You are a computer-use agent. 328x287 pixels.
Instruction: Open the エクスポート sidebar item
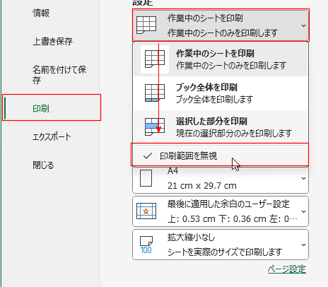point(52,137)
